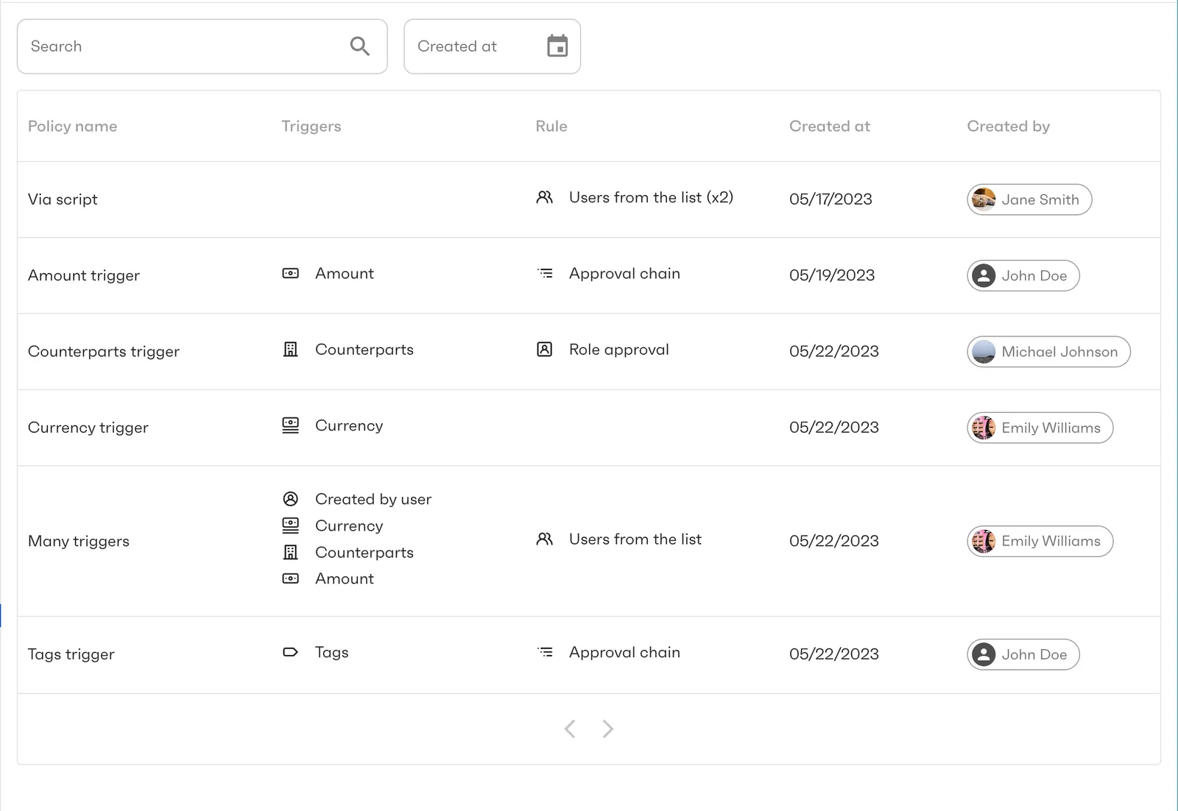Select the Amount trigger policy name
Image resolution: width=1178 pixels, height=811 pixels.
(84, 275)
